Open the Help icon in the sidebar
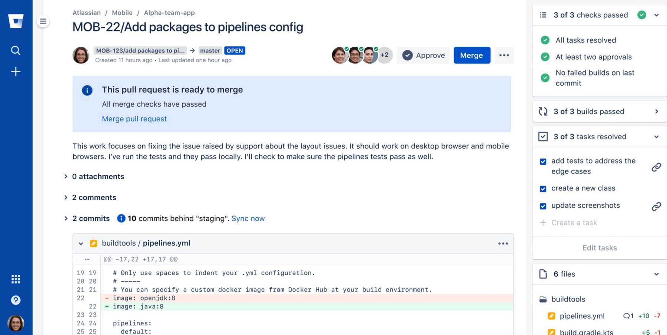 [16, 300]
